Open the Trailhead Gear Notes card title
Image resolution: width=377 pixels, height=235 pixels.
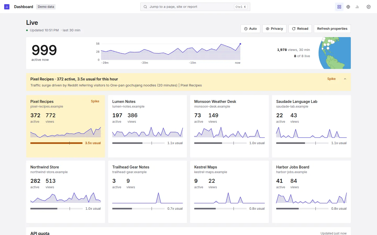point(131,167)
